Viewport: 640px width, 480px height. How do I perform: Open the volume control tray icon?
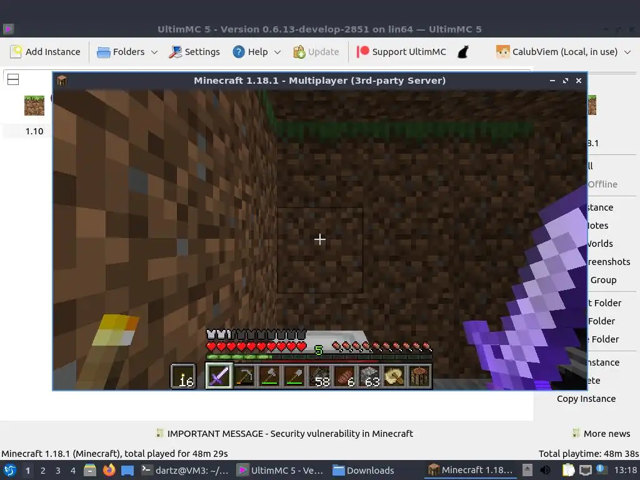coord(545,470)
